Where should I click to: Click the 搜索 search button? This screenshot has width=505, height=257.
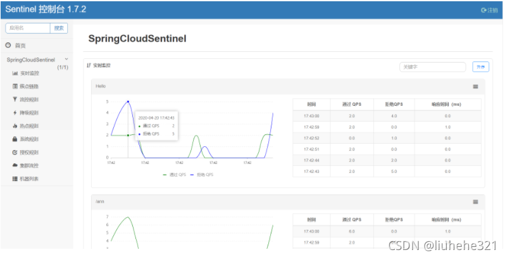(x=59, y=28)
